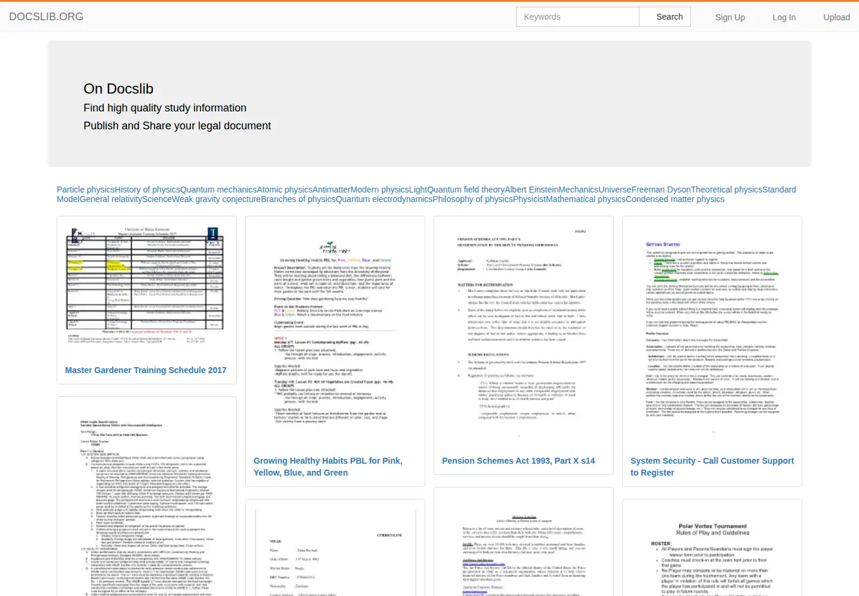Open the Quantum field theory topic
The image size is (859, 596).
coord(466,190)
